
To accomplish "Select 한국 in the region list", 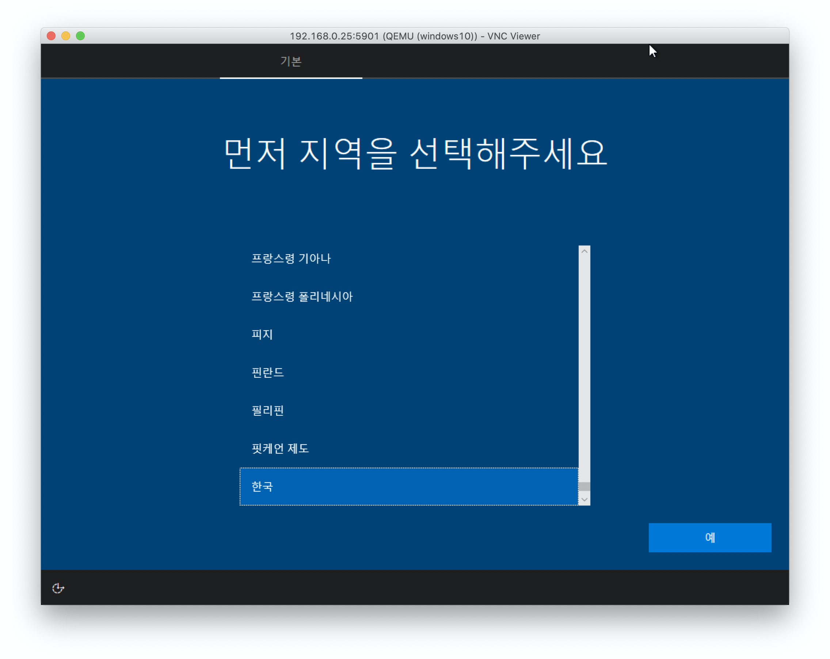I will (408, 487).
